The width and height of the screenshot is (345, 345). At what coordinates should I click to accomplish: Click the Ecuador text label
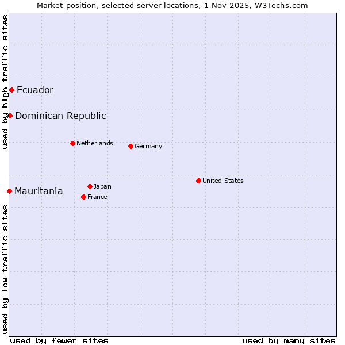coord(35,90)
